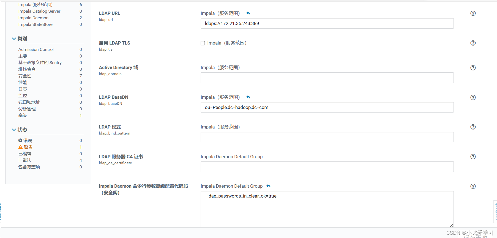The width and height of the screenshot is (497, 238).
Task: Select the 主要 category
Action: [23, 56]
